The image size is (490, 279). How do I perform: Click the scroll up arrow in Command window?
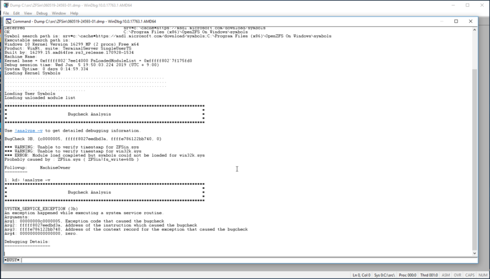475,30
